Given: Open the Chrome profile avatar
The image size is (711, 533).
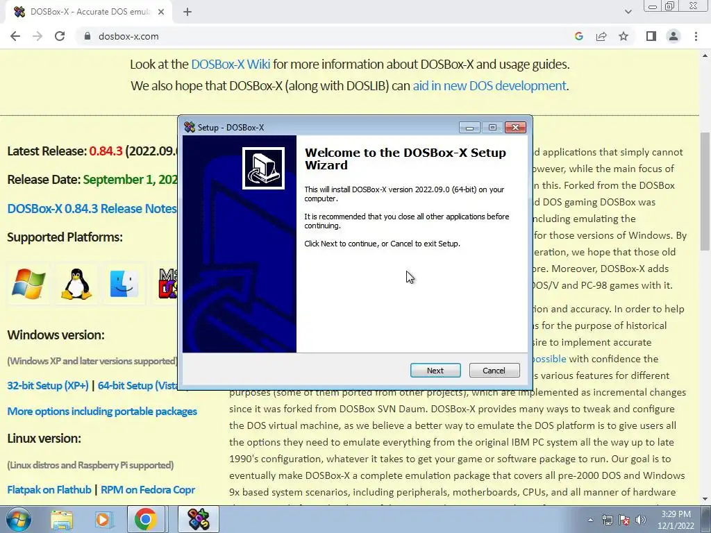Looking at the screenshot, I should point(674,36).
